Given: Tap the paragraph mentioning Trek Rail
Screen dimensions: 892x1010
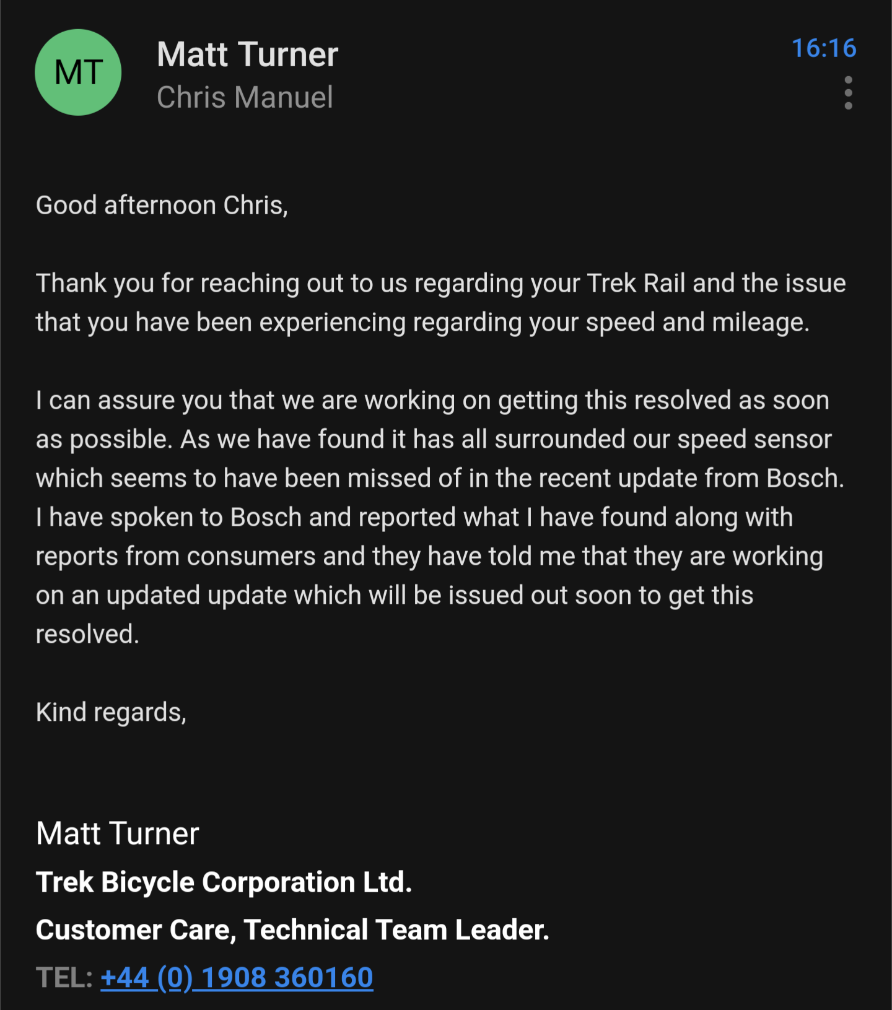Looking at the screenshot, I should [x=441, y=303].
